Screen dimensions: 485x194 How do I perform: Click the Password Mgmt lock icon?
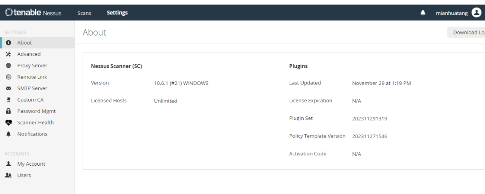click(x=9, y=111)
